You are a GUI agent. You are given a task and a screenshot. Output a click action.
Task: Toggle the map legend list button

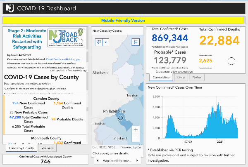tap(136, 42)
